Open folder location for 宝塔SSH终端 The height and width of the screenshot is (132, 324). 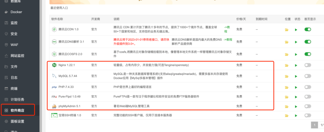(286, 116)
